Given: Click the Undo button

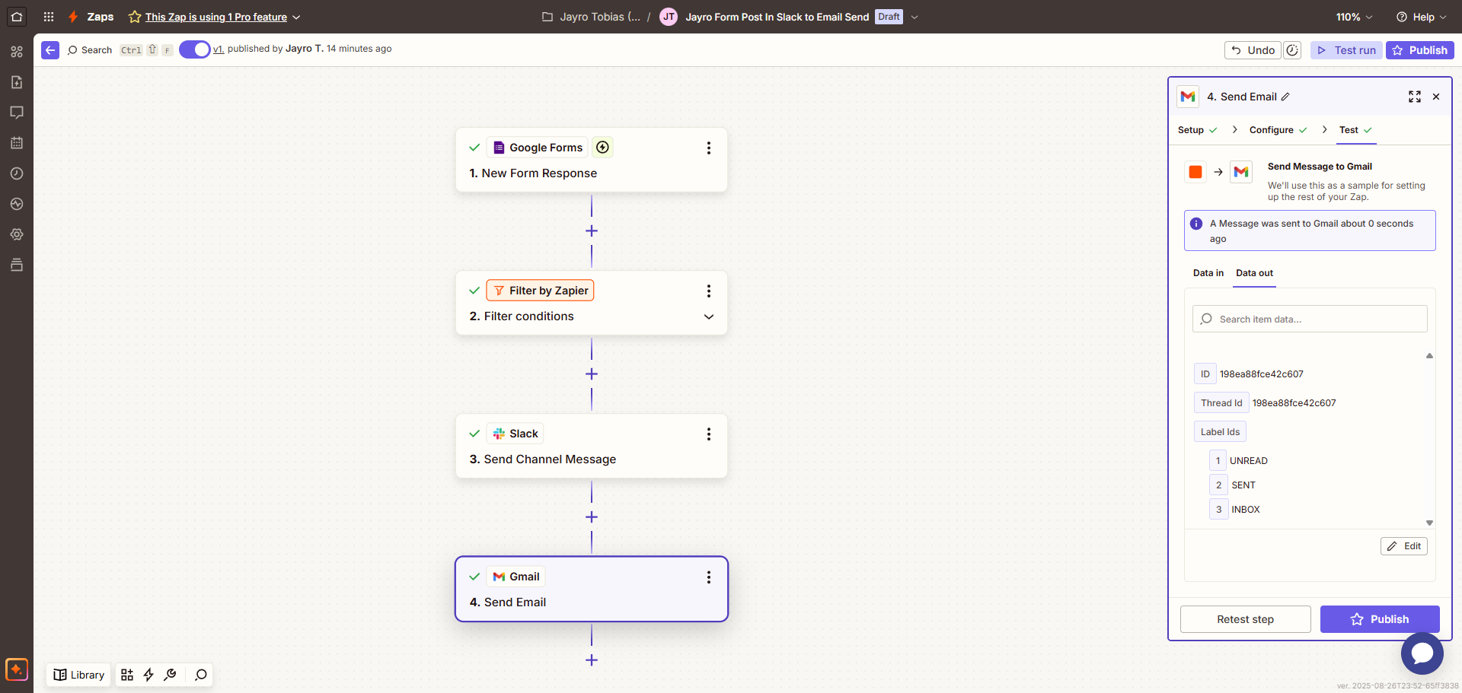Looking at the screenshot, I should 1253,50.
